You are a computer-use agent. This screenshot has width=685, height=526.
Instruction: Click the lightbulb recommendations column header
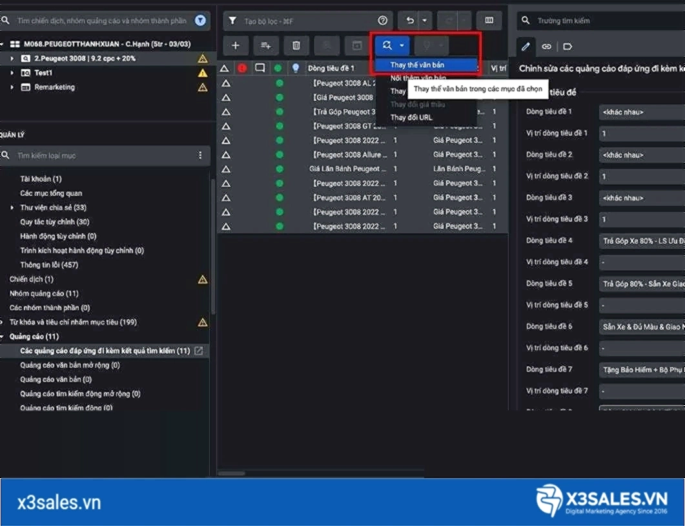296,68
